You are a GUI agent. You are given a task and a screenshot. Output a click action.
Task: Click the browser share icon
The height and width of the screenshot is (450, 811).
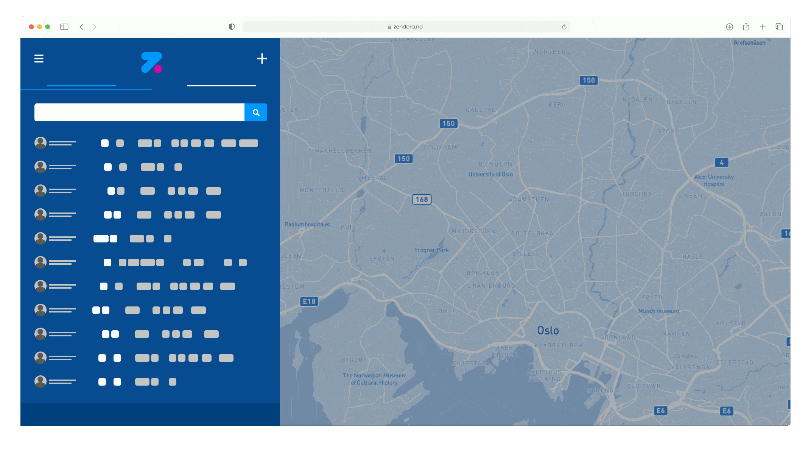[x=746, y=27]
